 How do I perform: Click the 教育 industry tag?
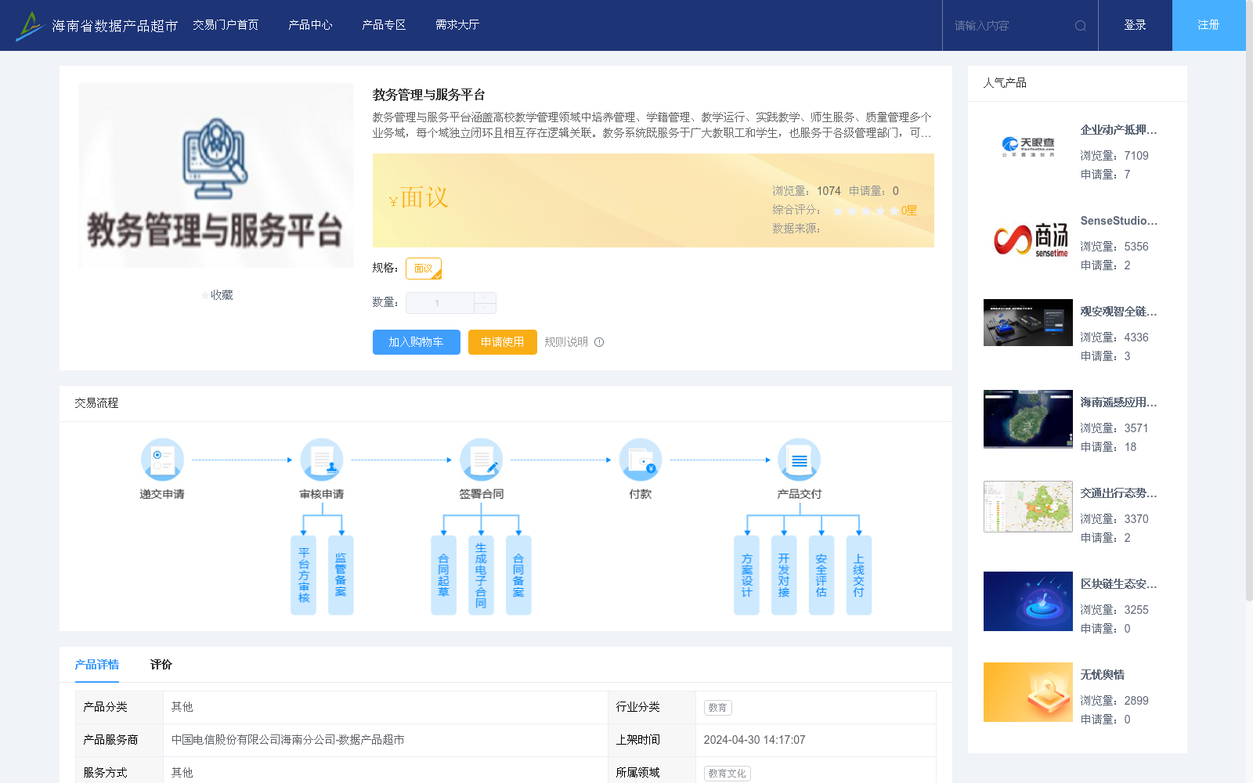pos(717,707)
